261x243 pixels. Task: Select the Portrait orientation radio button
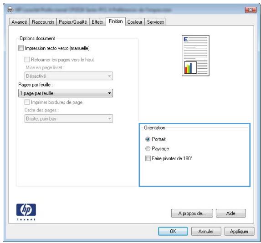point(148,139)
